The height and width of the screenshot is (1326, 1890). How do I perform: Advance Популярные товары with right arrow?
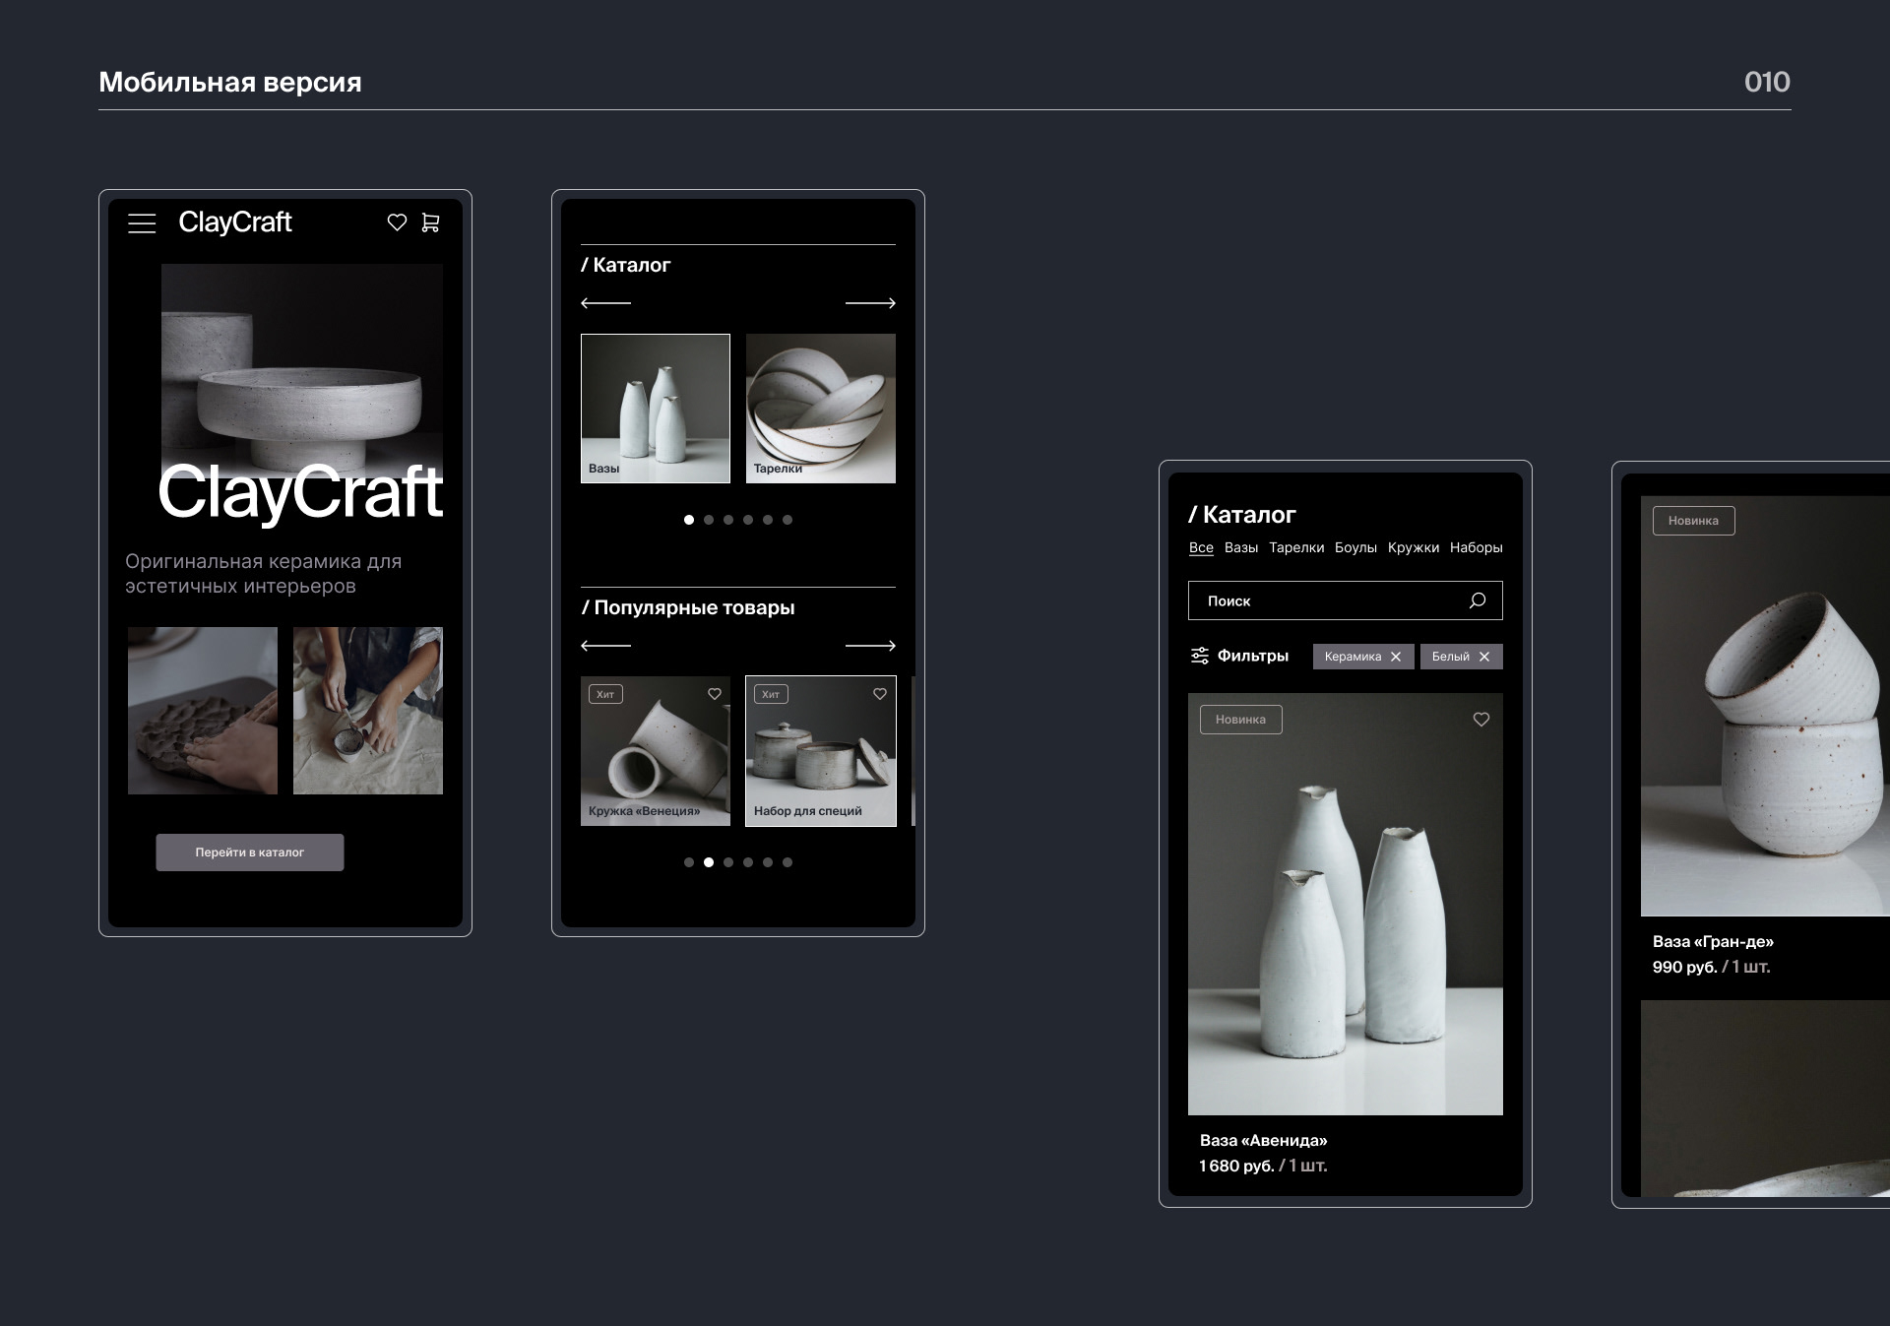(870, 646)
